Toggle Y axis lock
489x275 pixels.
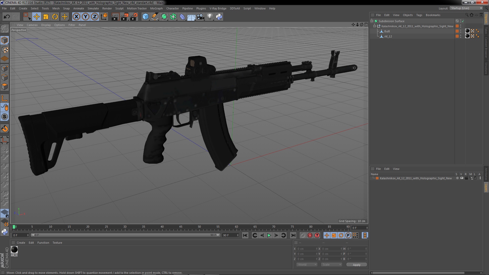[x=86, y=17]
